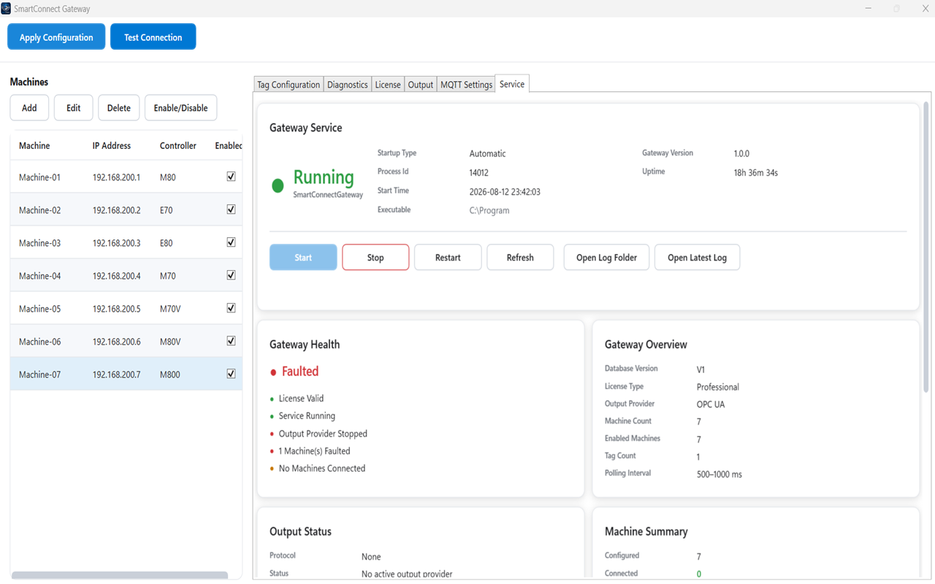Viewport: 935px width, 584px height.
Task: Click controller value M70V
Action: (x=170, y=309)
